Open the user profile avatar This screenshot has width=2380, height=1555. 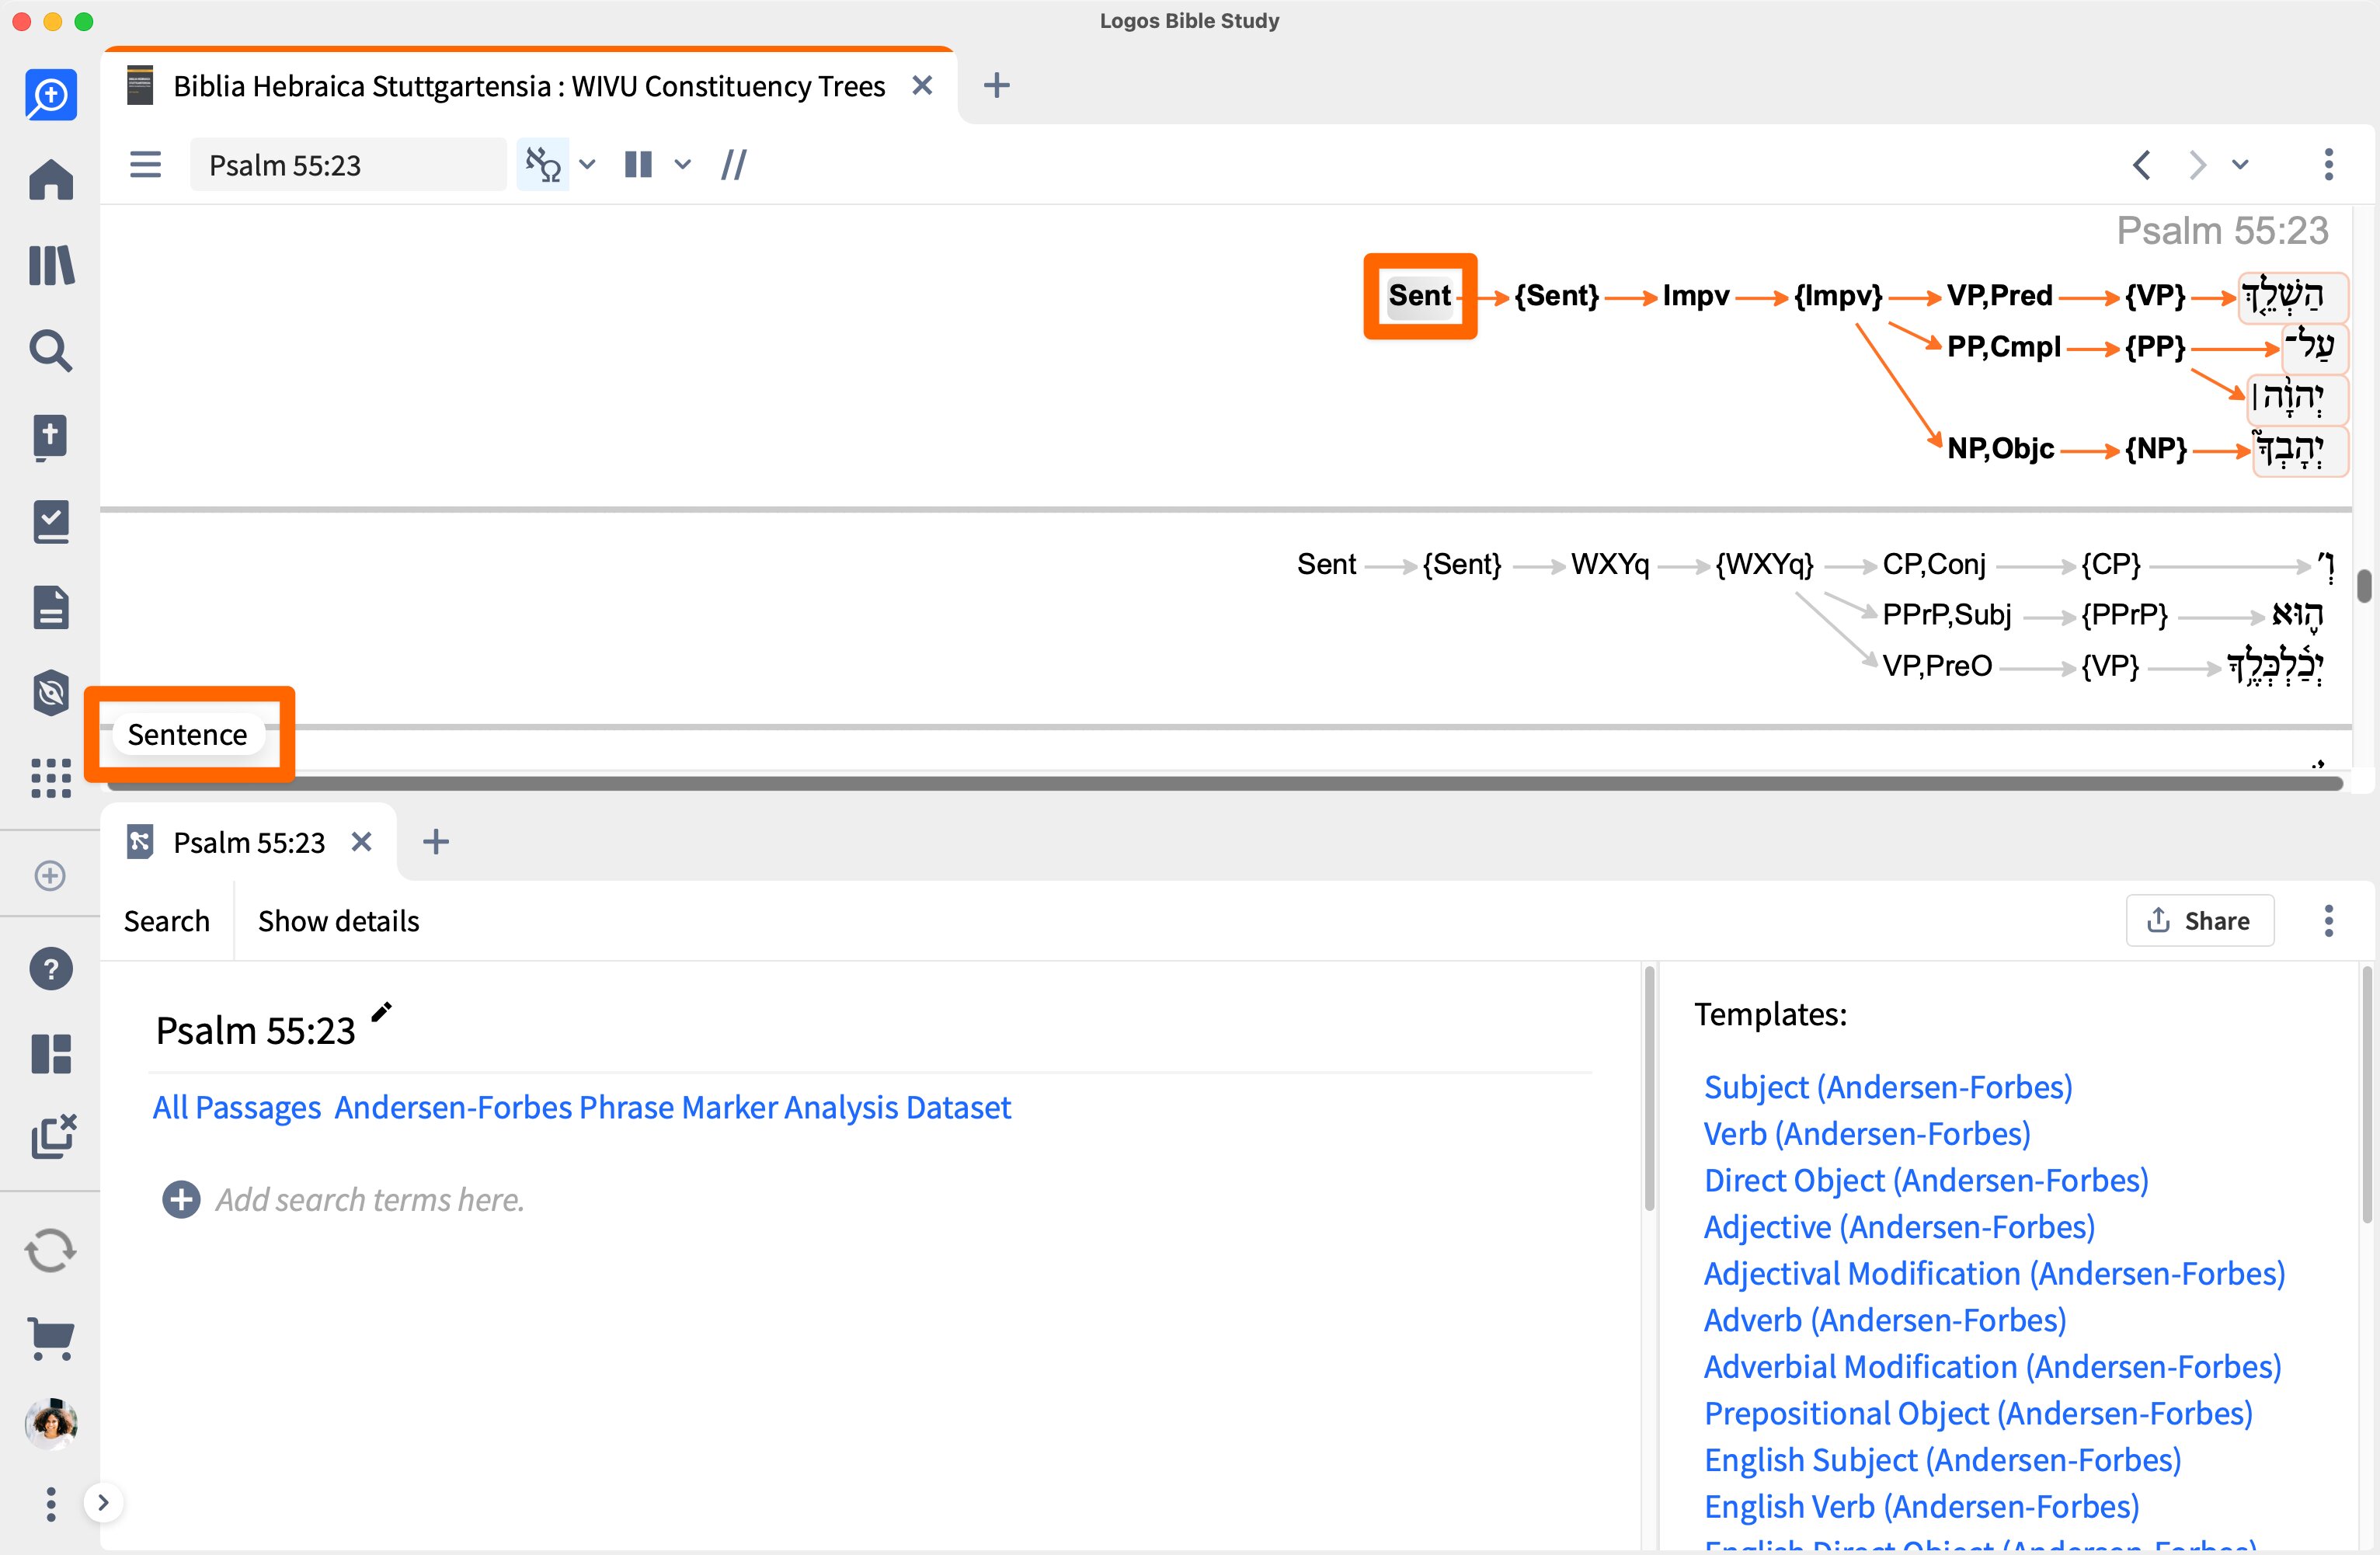click(x=50, y=1423)
